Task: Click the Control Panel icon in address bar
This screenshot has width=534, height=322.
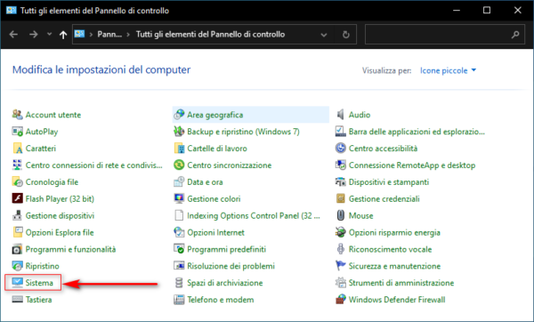Action: click(x=79, y=34)
